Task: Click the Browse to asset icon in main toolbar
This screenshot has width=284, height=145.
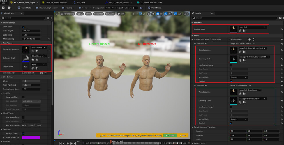Action: (x=10, y=8)
